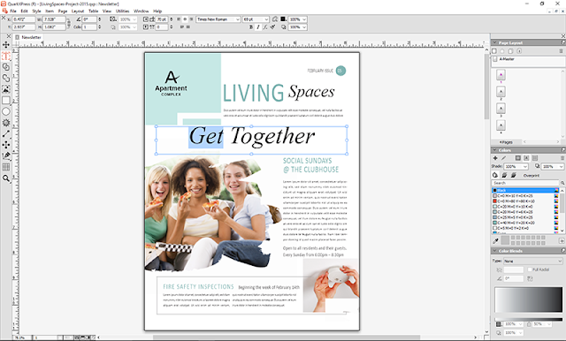Select the Bezier Pen tool
566x341 pixels.
click(6, 155)
